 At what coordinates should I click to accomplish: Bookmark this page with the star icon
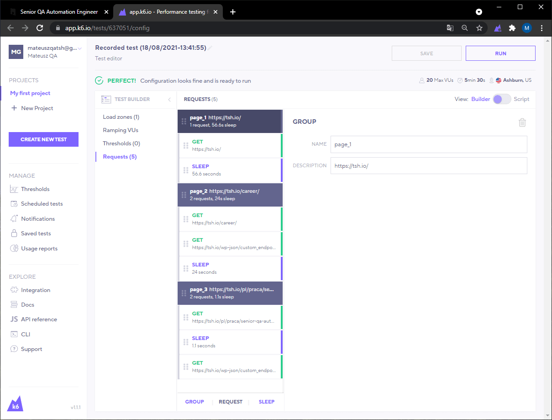point(479,28)
